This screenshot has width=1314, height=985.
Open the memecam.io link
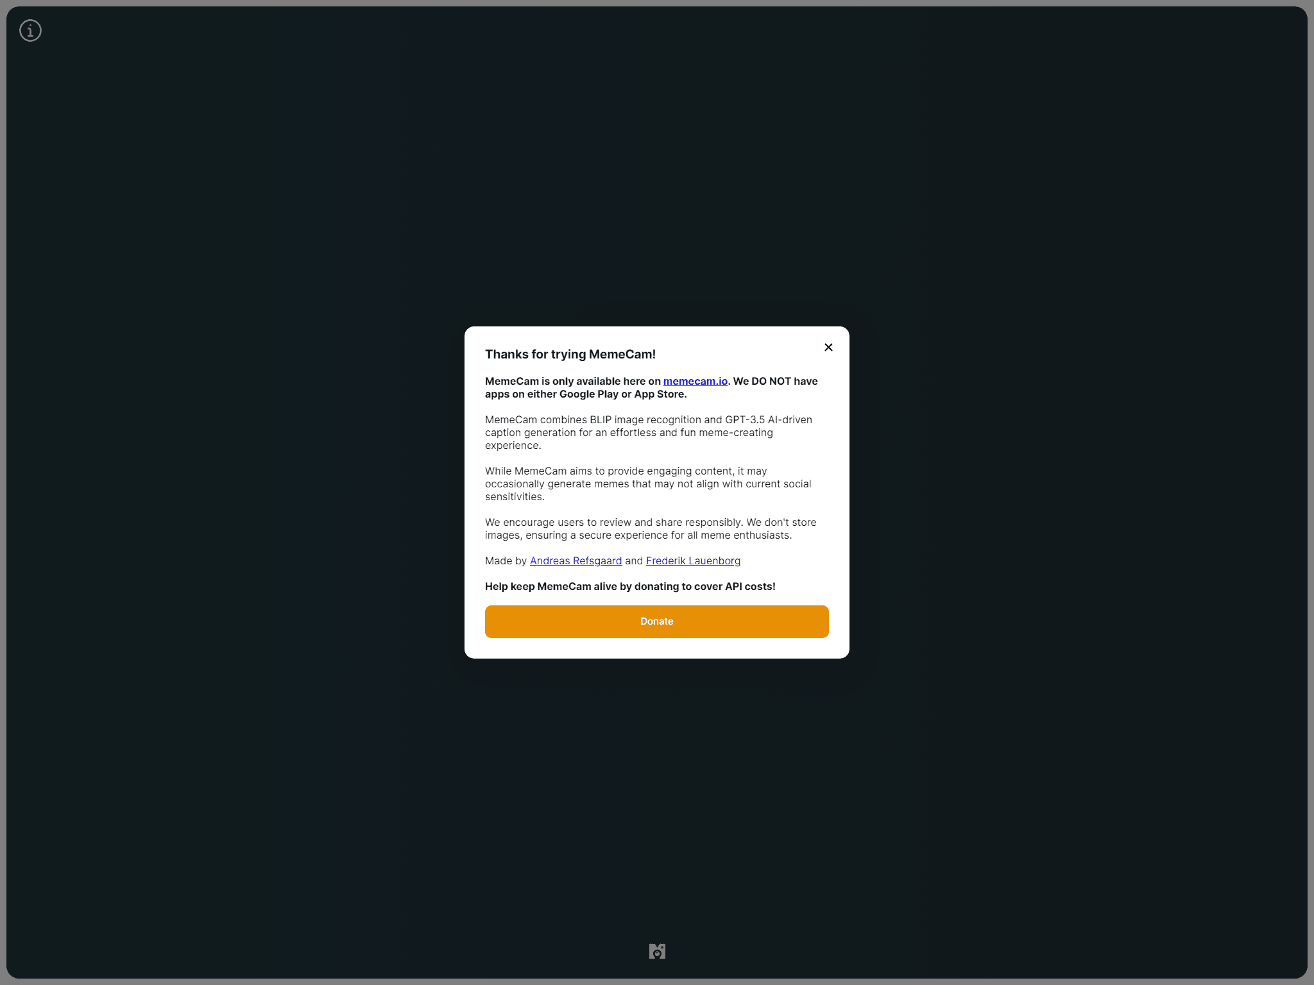coord(695,381)
